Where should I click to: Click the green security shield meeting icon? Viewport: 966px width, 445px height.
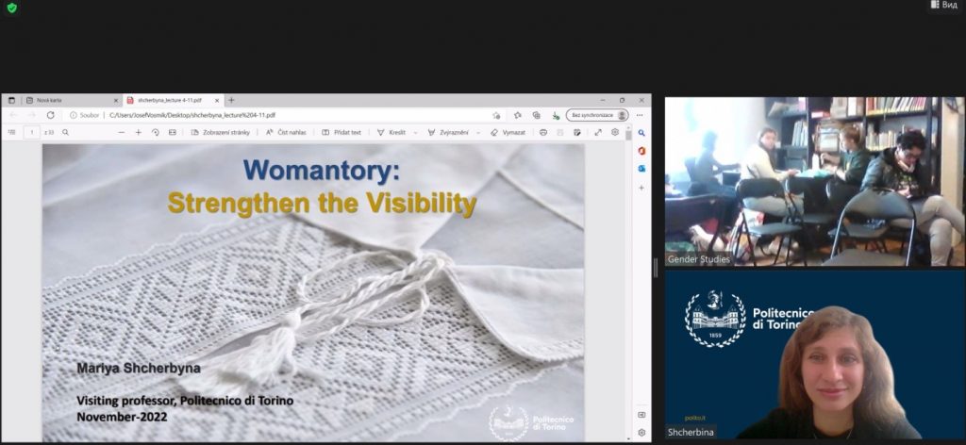click(x=11, y=8)
